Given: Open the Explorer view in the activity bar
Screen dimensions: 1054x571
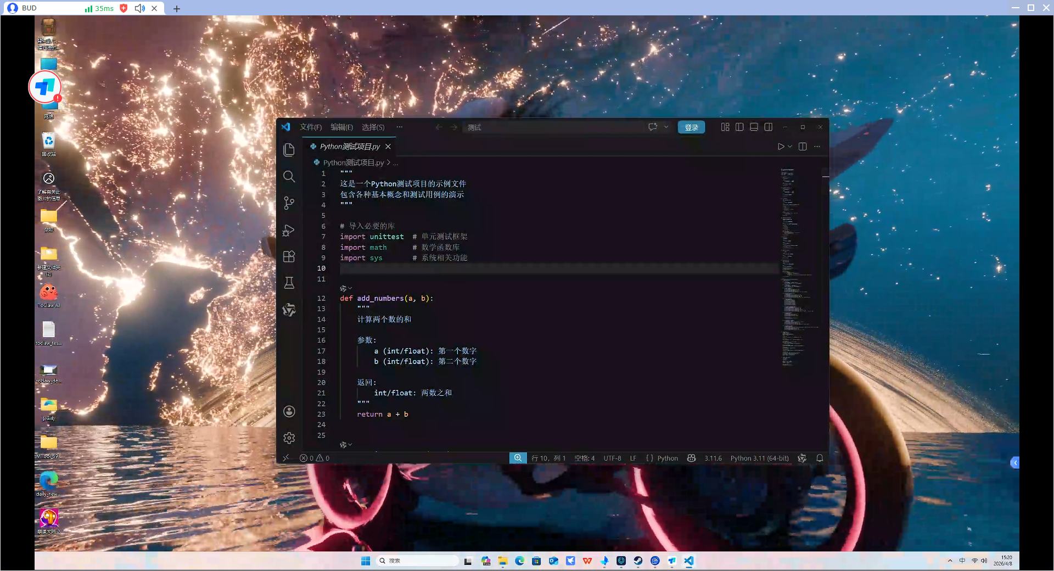Looking at the screenshot, I should (x=289, y=150).
